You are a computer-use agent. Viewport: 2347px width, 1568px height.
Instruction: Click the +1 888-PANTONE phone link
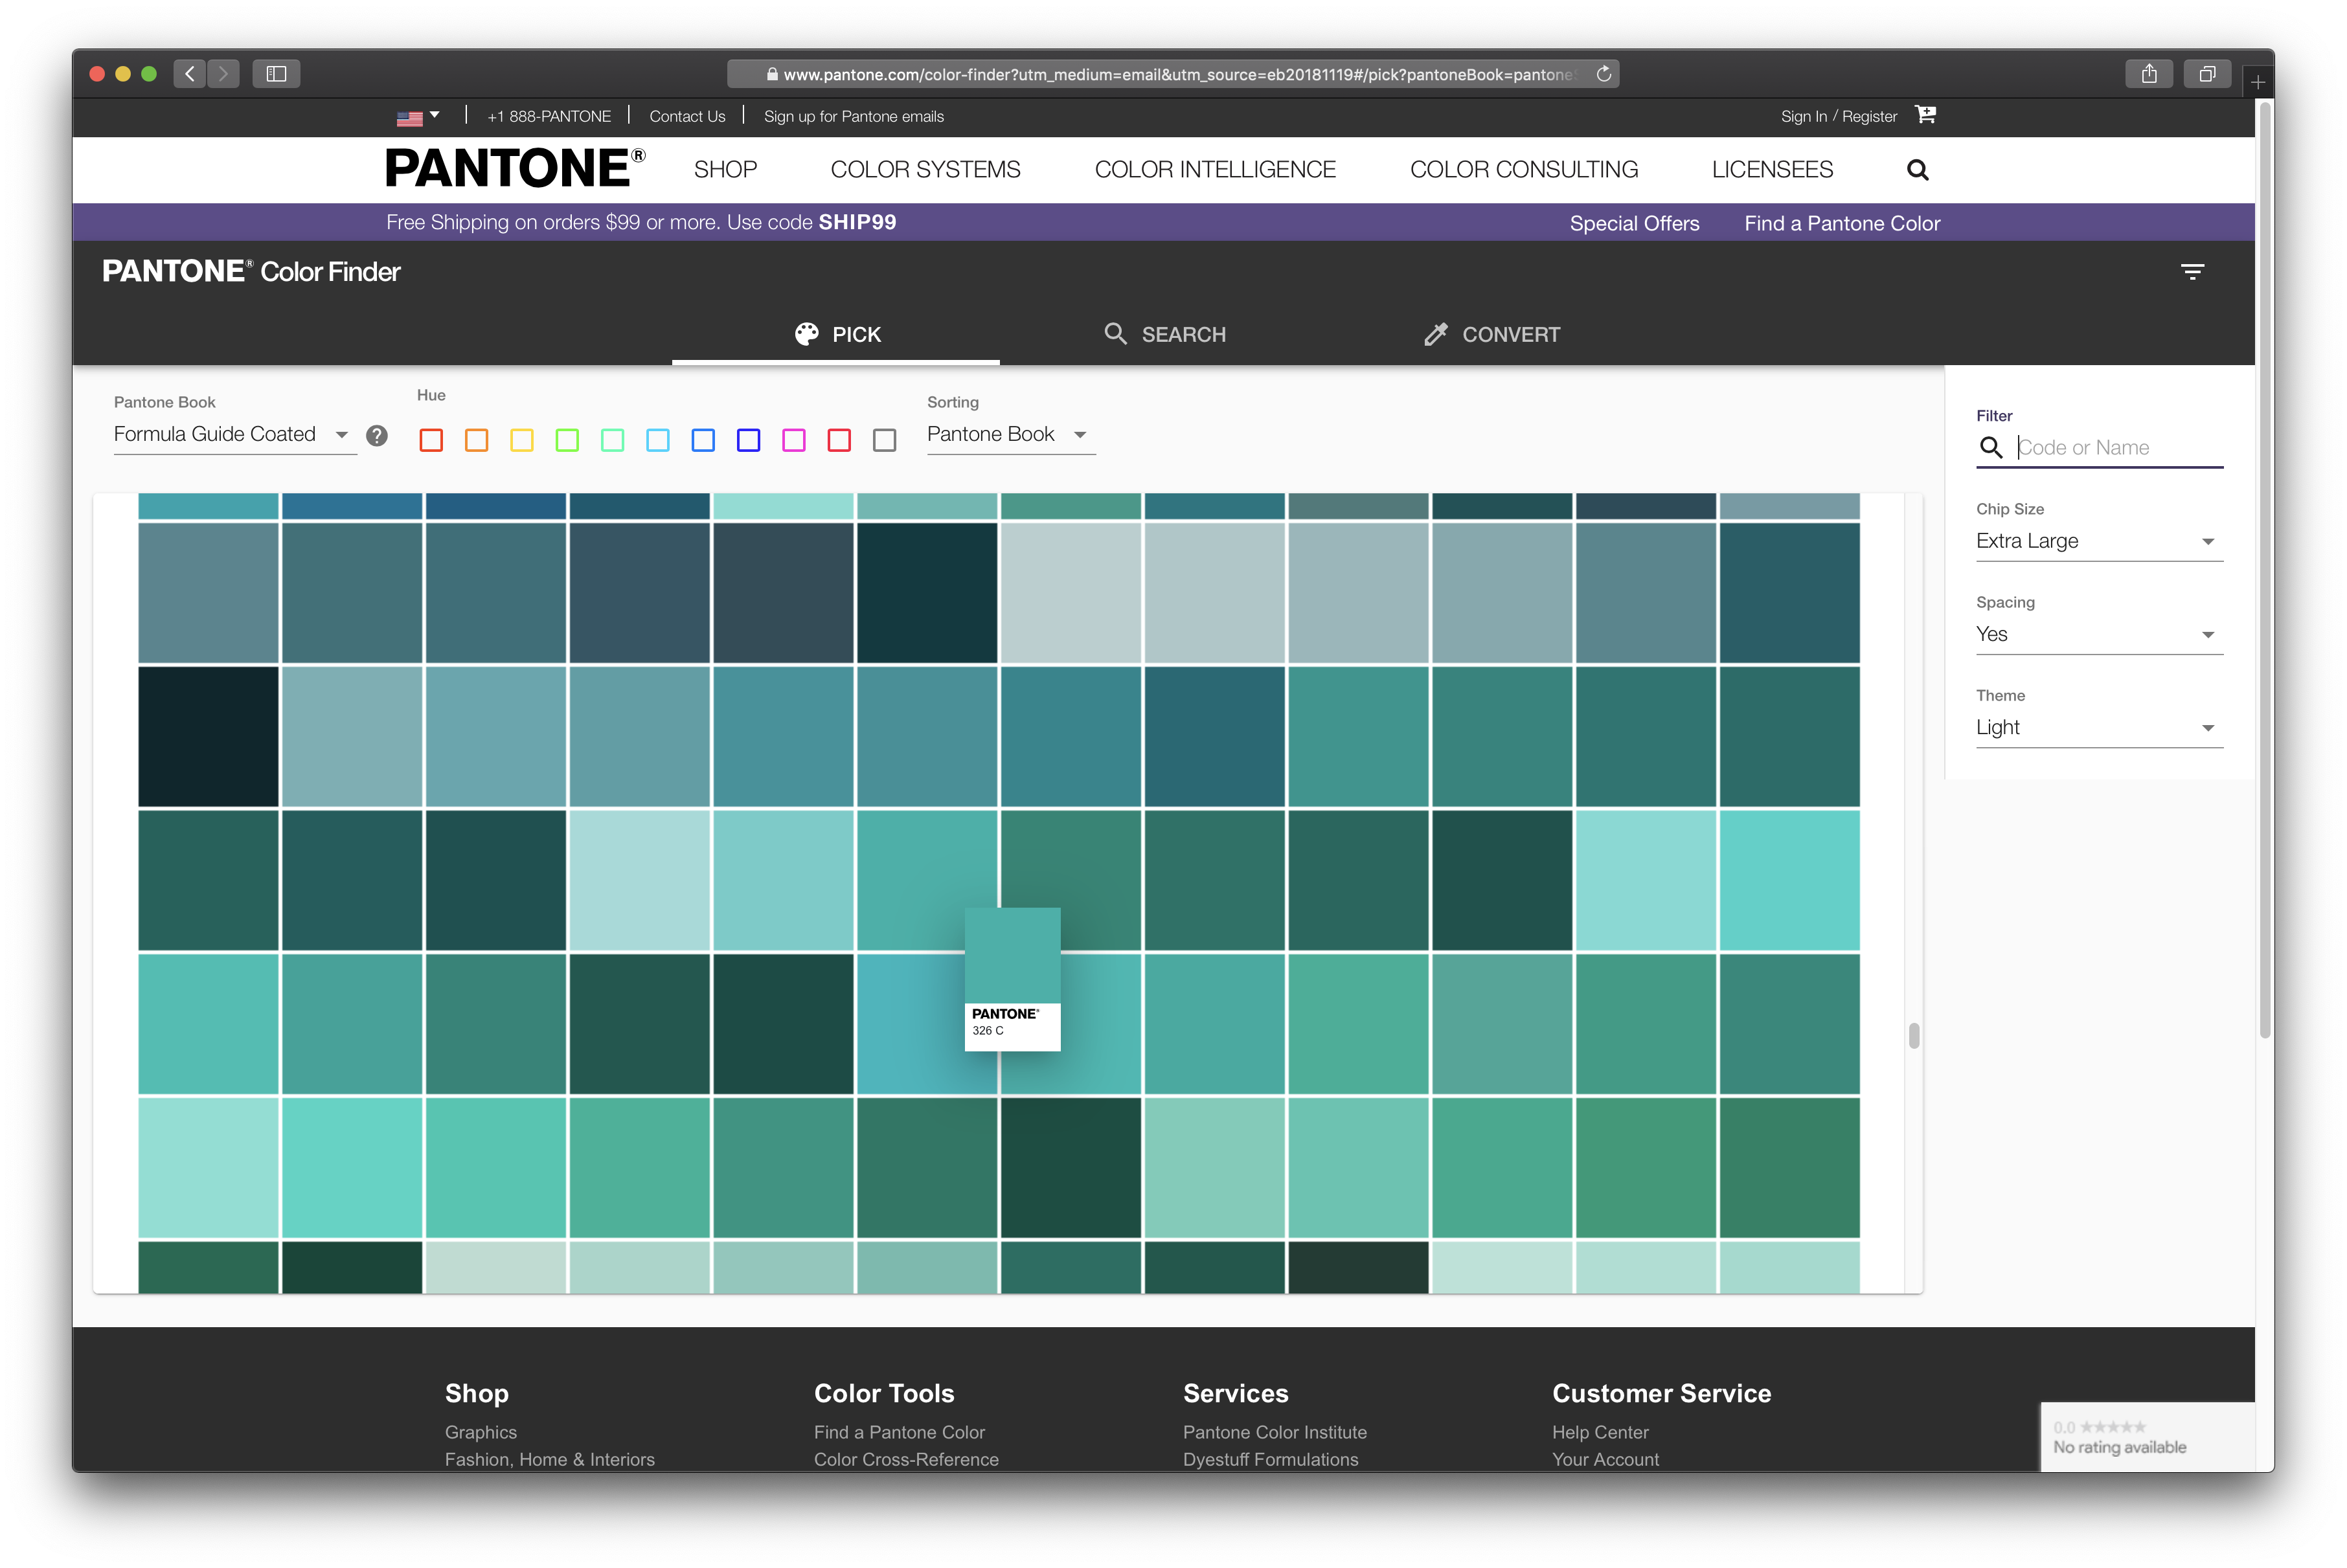pyautogui.click(x=549, y=117)
